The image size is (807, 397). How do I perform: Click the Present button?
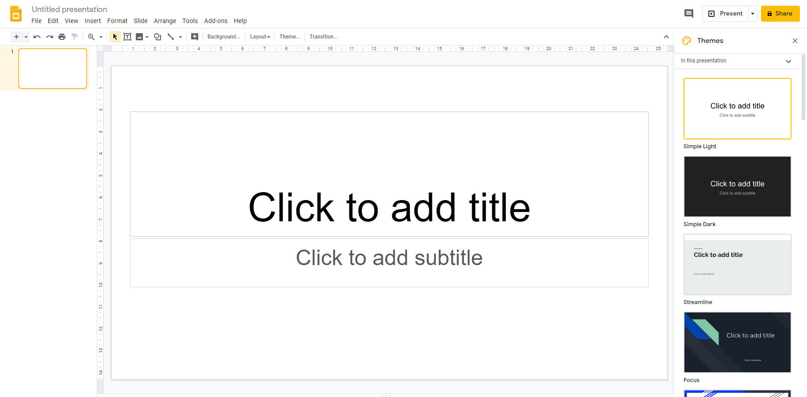coord(726,14)
